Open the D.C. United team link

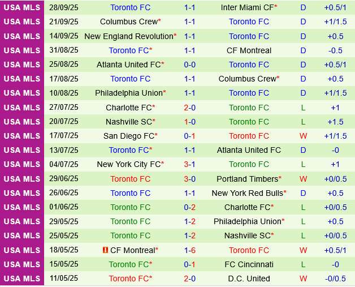click(249, 279)
